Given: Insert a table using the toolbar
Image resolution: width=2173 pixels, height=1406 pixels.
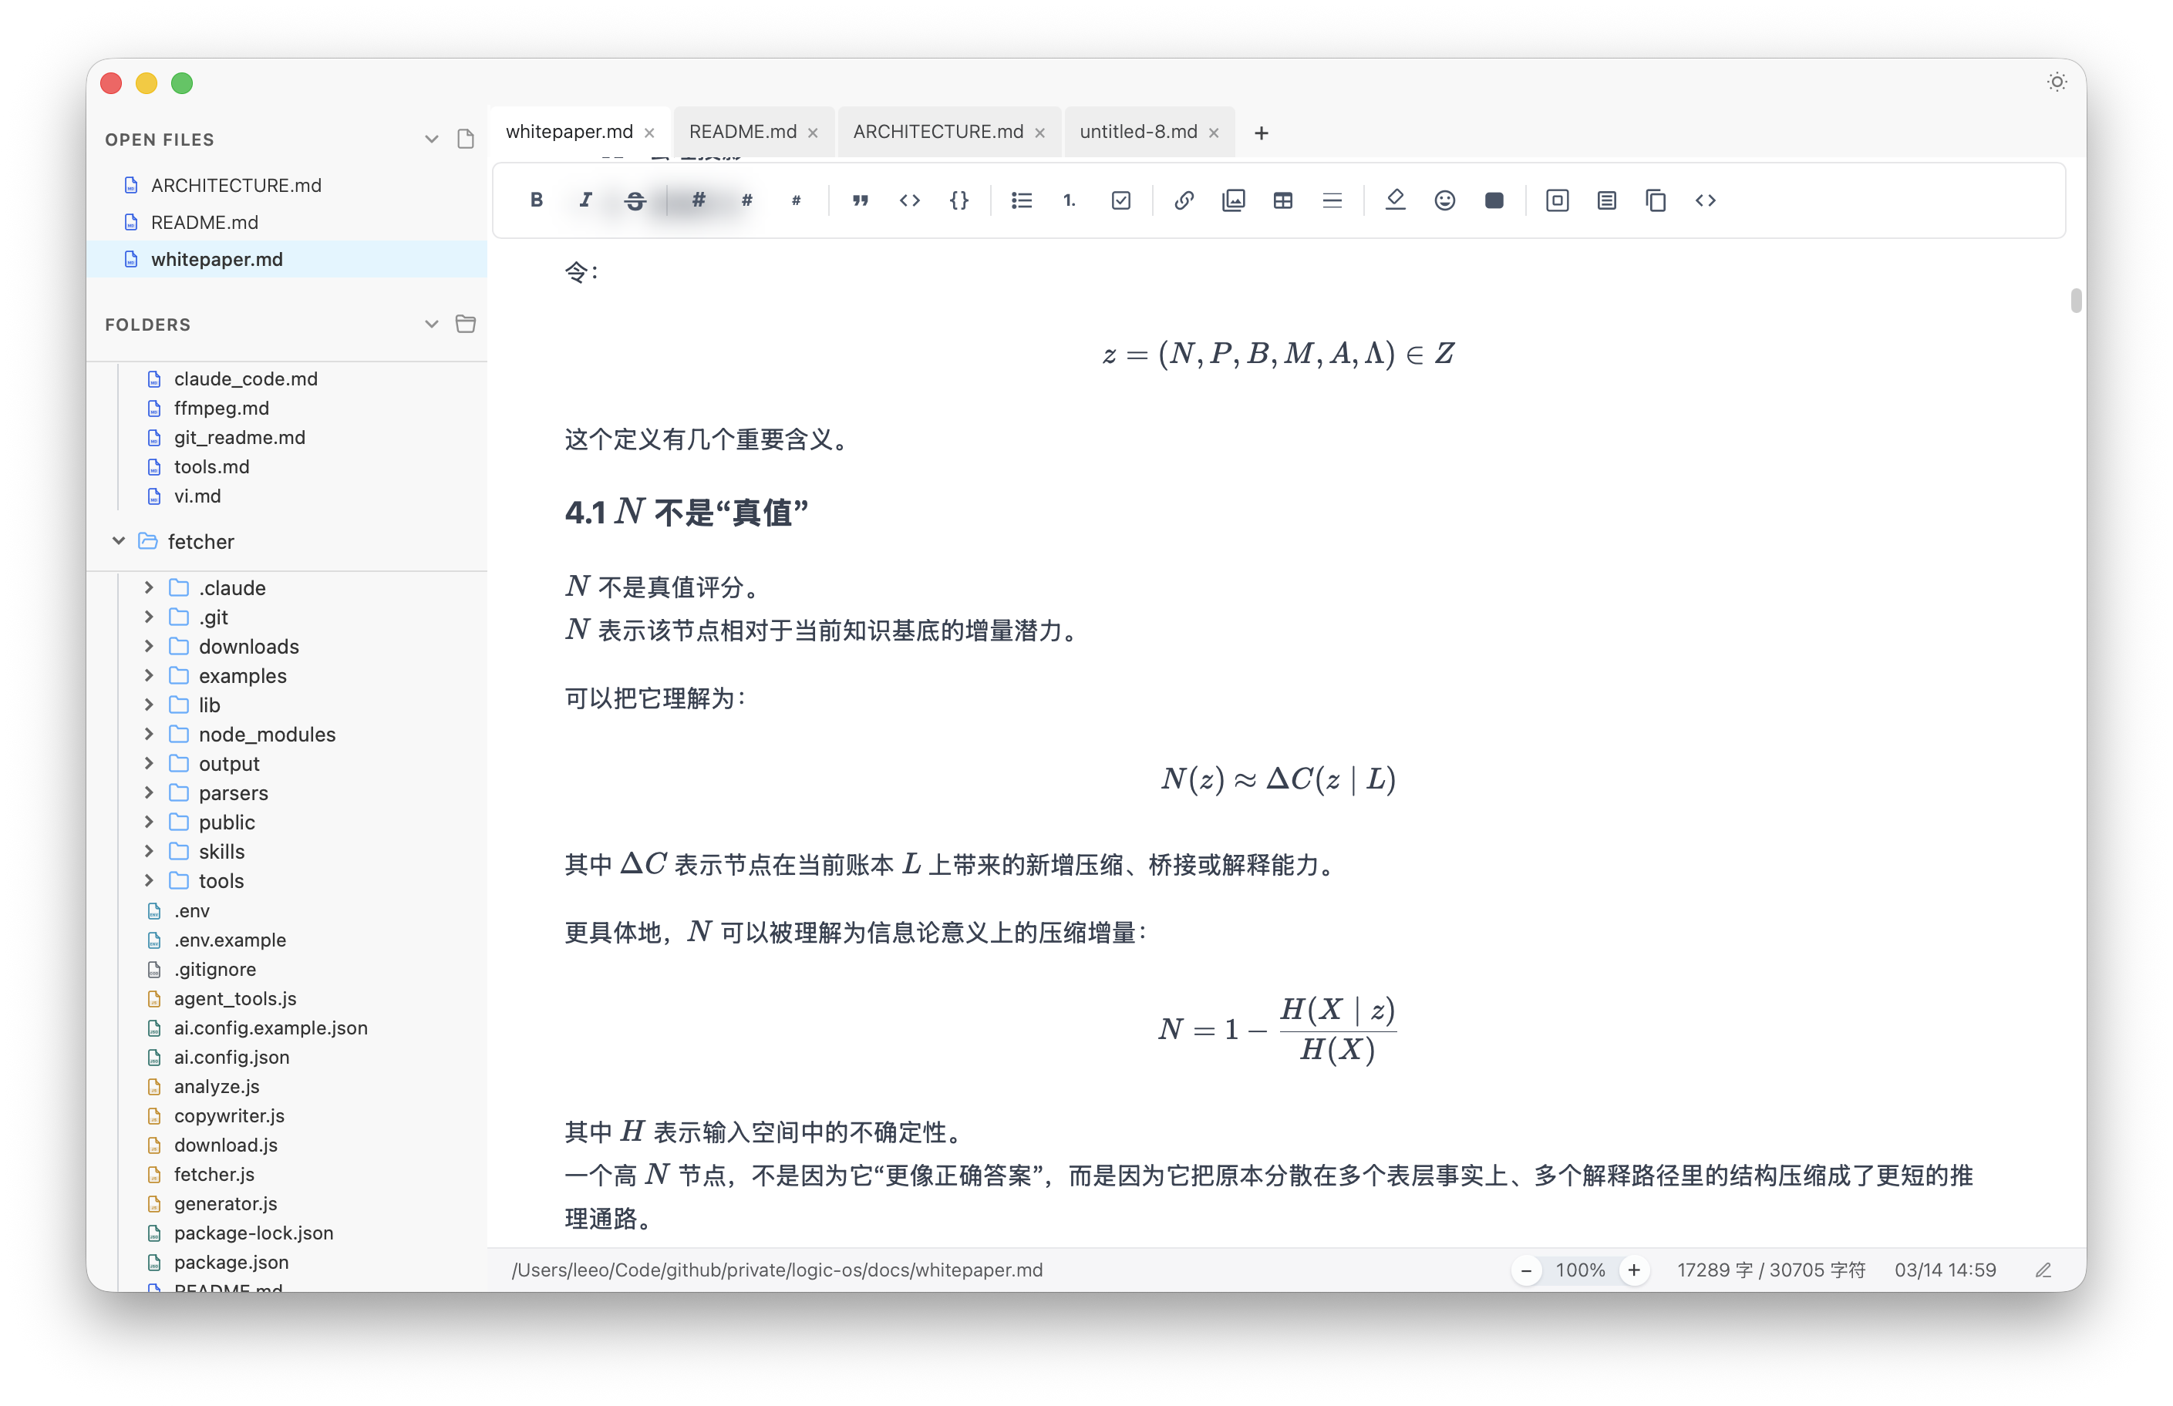Looking at the screenshot, I should [x=1283, y=200].
